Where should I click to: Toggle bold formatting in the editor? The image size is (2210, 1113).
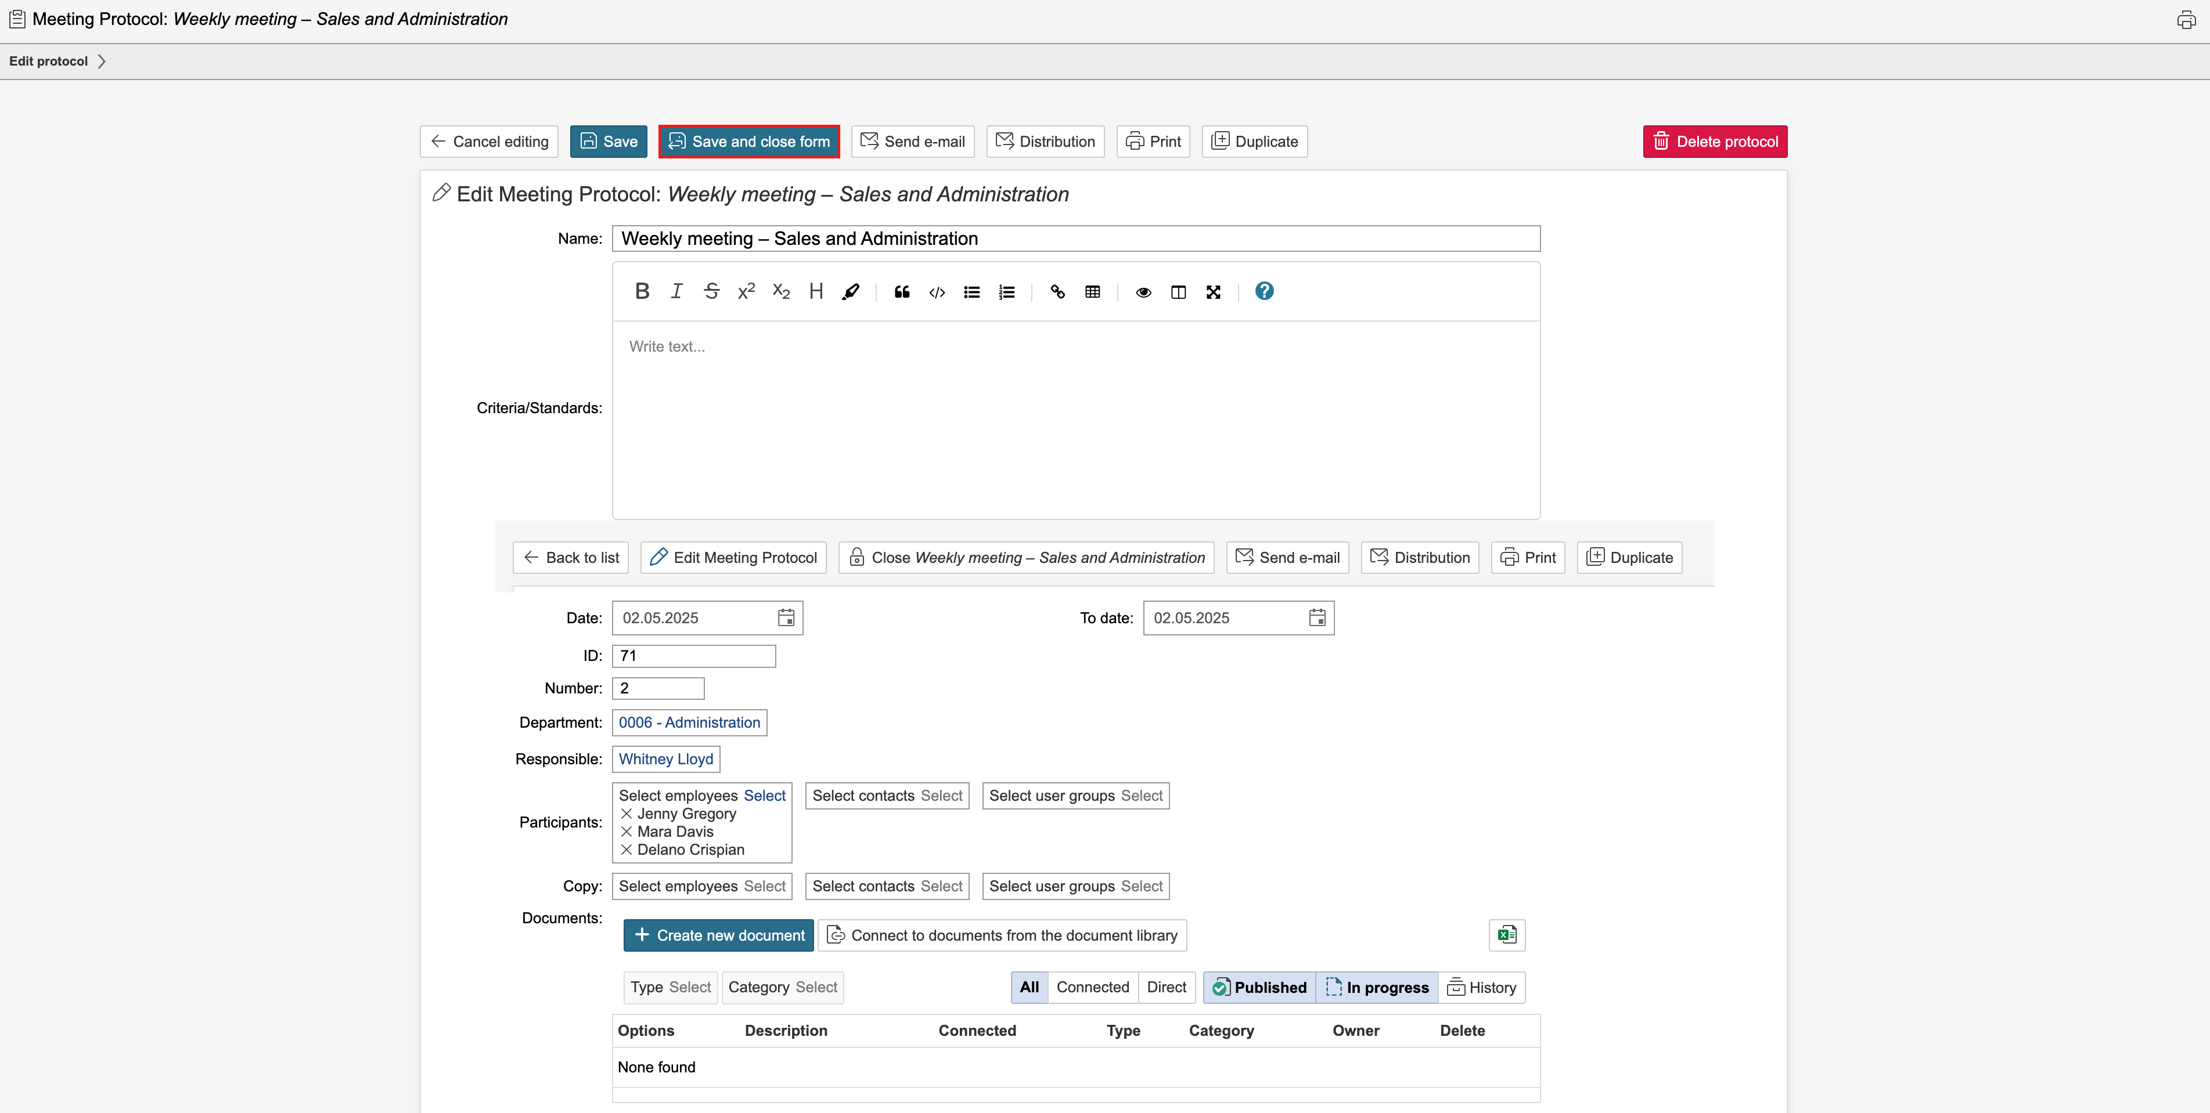642,291
